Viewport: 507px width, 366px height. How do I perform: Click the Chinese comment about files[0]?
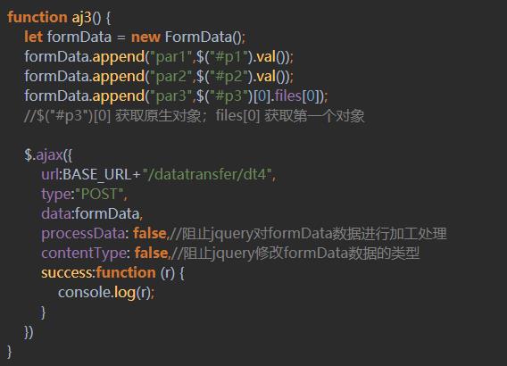[194, 116]
